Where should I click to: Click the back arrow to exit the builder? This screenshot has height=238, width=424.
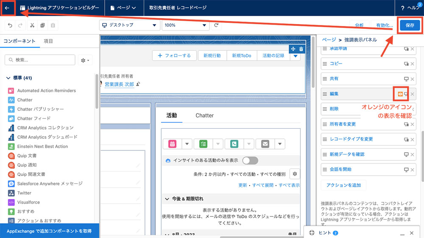click(7, 8)
